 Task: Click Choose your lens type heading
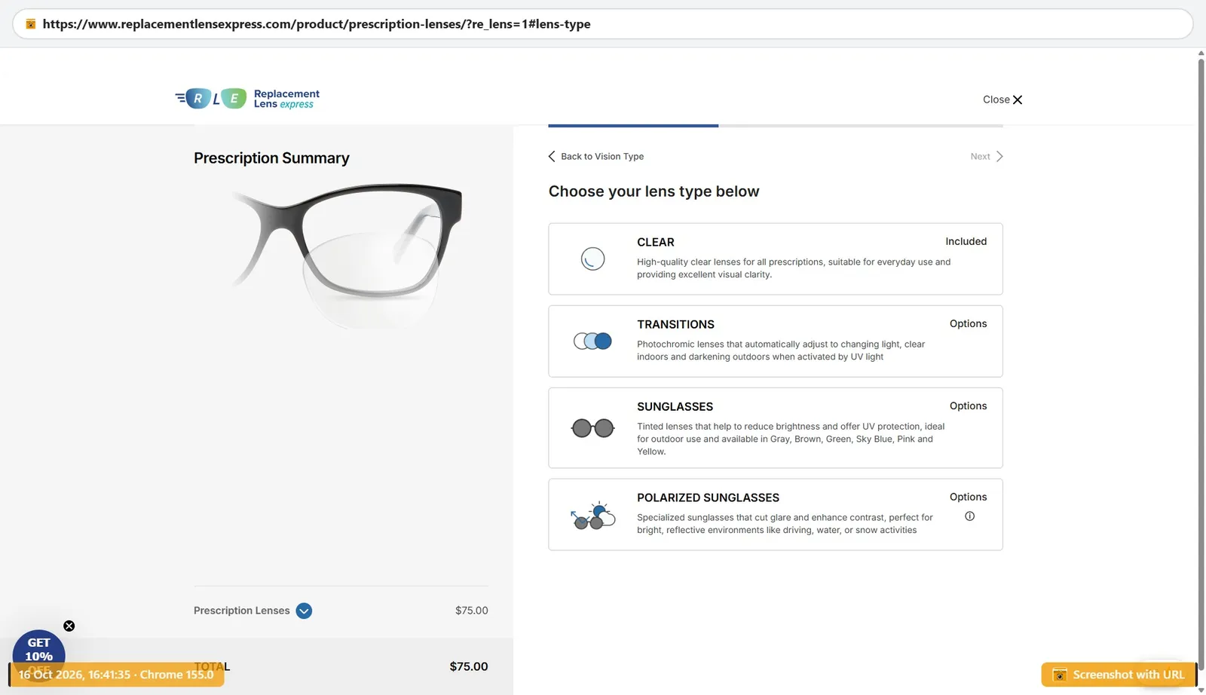pos(654,191)
